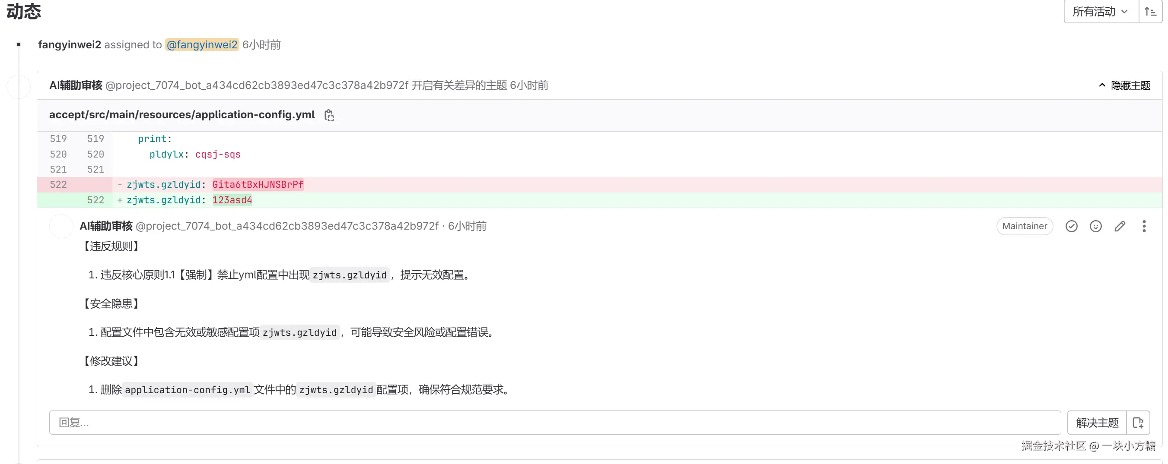Click the old line number 519
The image size is (1168, 464).
(58, 139)
